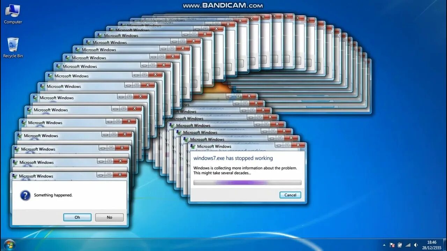Show hidden tray icons arrow

[384, 245]
